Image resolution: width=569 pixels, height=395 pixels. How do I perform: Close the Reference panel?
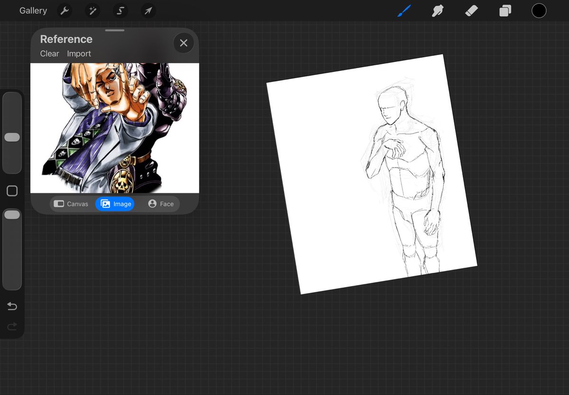[x=184, y=43]
